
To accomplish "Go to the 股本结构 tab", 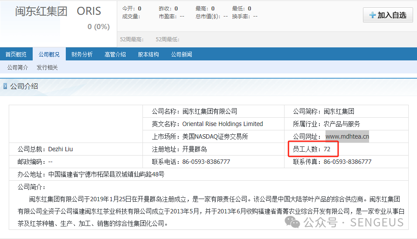I will pos(149,54).
